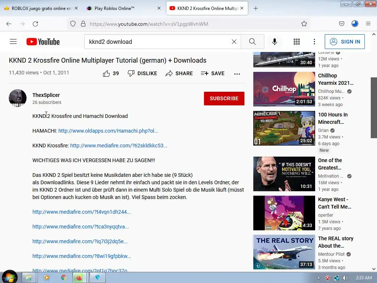The image size is (377, 283).
Task: Open YouTube apps grid
Action: click(x=296, y=42)
